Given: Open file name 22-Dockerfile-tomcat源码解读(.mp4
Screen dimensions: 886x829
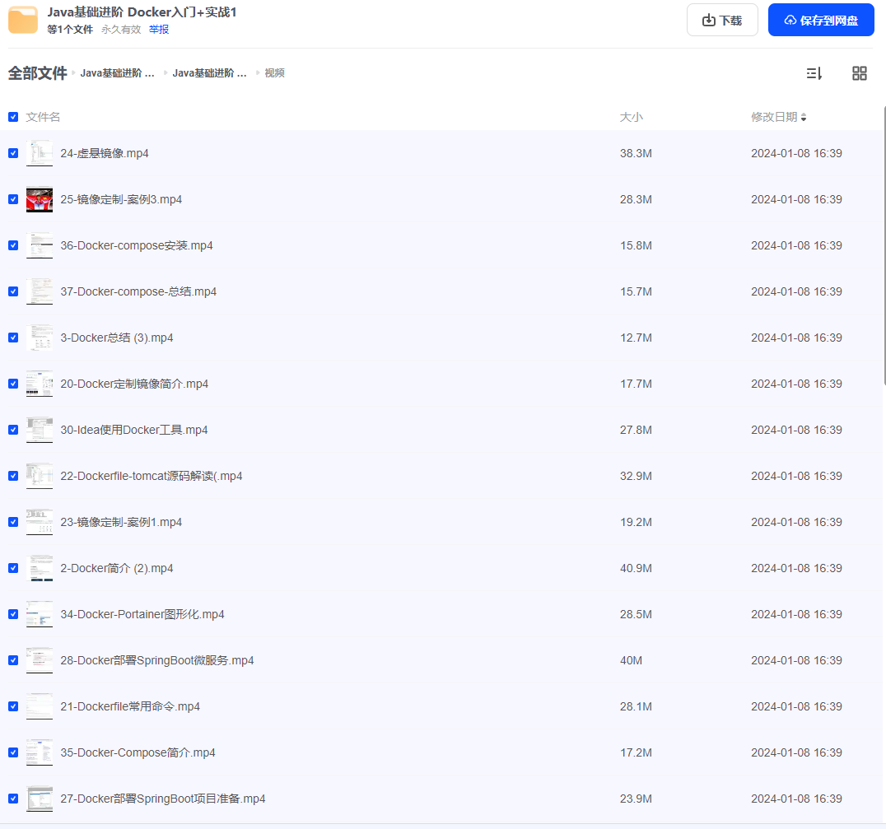Looking at the screenshot, I should tap(152, 476).
